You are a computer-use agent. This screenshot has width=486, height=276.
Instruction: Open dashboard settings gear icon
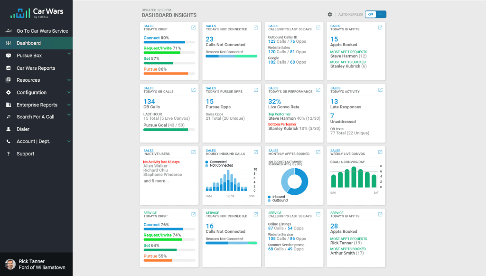(330, 14)
